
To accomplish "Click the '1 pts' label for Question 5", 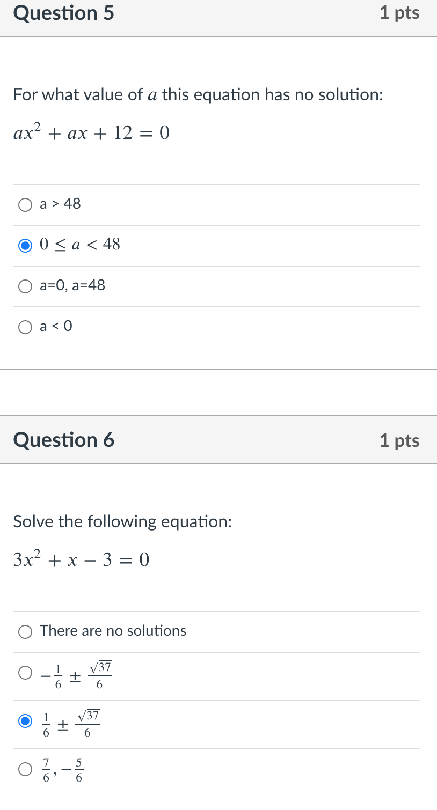I will tap(399, 13).
